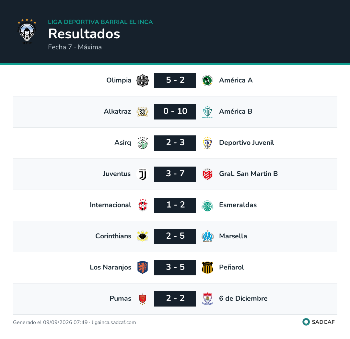Screen dimensions: 350x339
Task: Select the Pumas vs 6 de Diciembre score
Action: click(175, 299)
